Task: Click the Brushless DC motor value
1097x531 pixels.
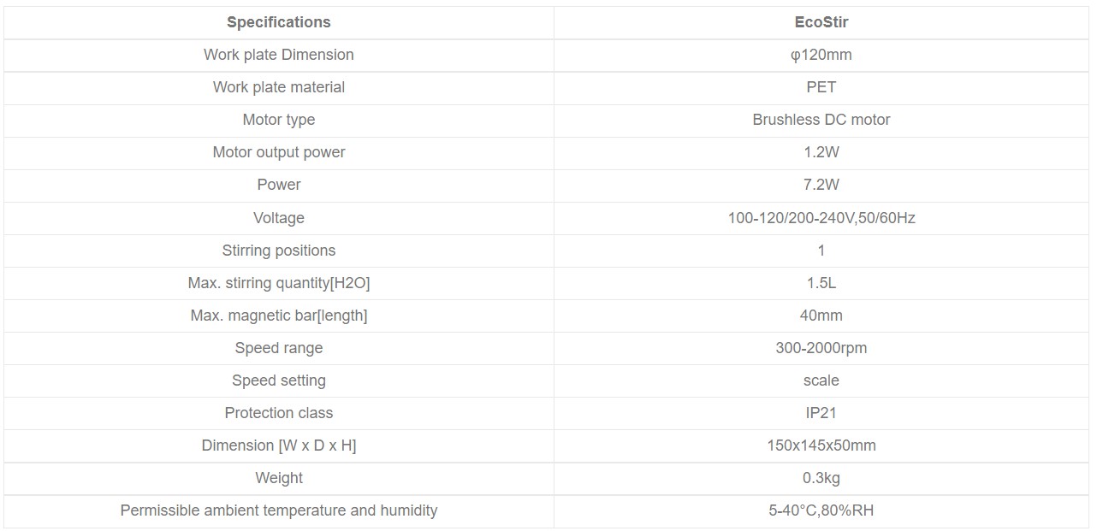Action: (x=821, y=120)
